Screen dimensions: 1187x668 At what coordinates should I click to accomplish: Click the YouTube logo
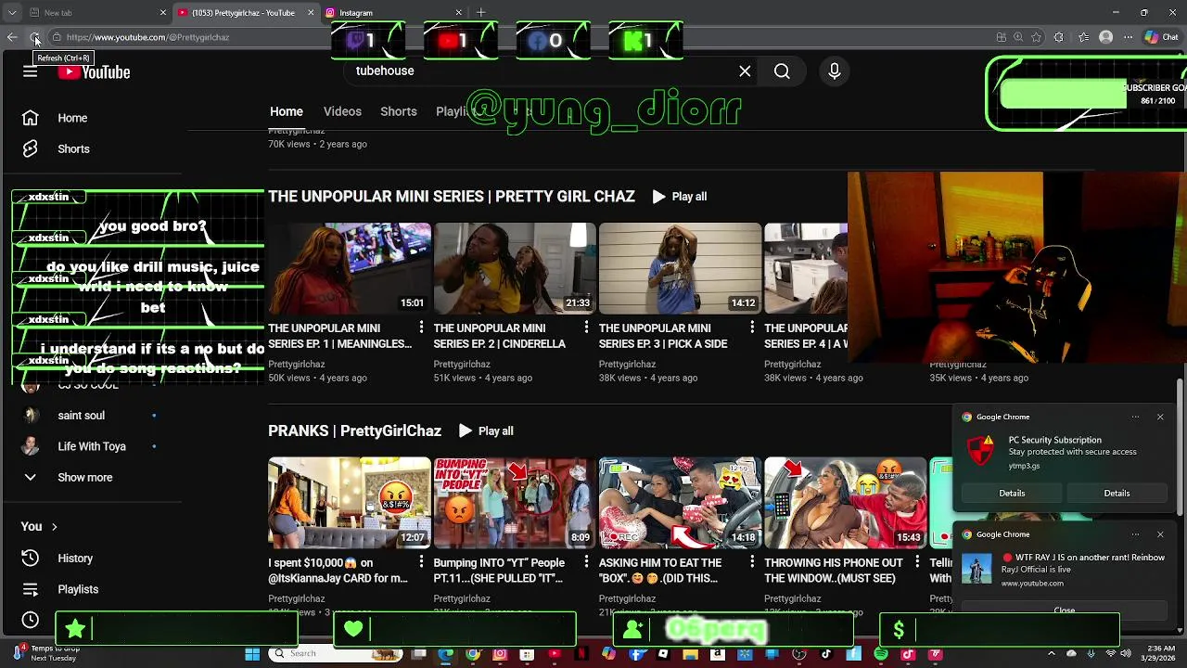point(94,72)
